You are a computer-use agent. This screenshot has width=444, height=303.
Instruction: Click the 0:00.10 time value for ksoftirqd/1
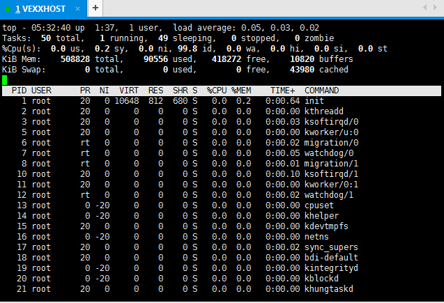coord(282,174)
